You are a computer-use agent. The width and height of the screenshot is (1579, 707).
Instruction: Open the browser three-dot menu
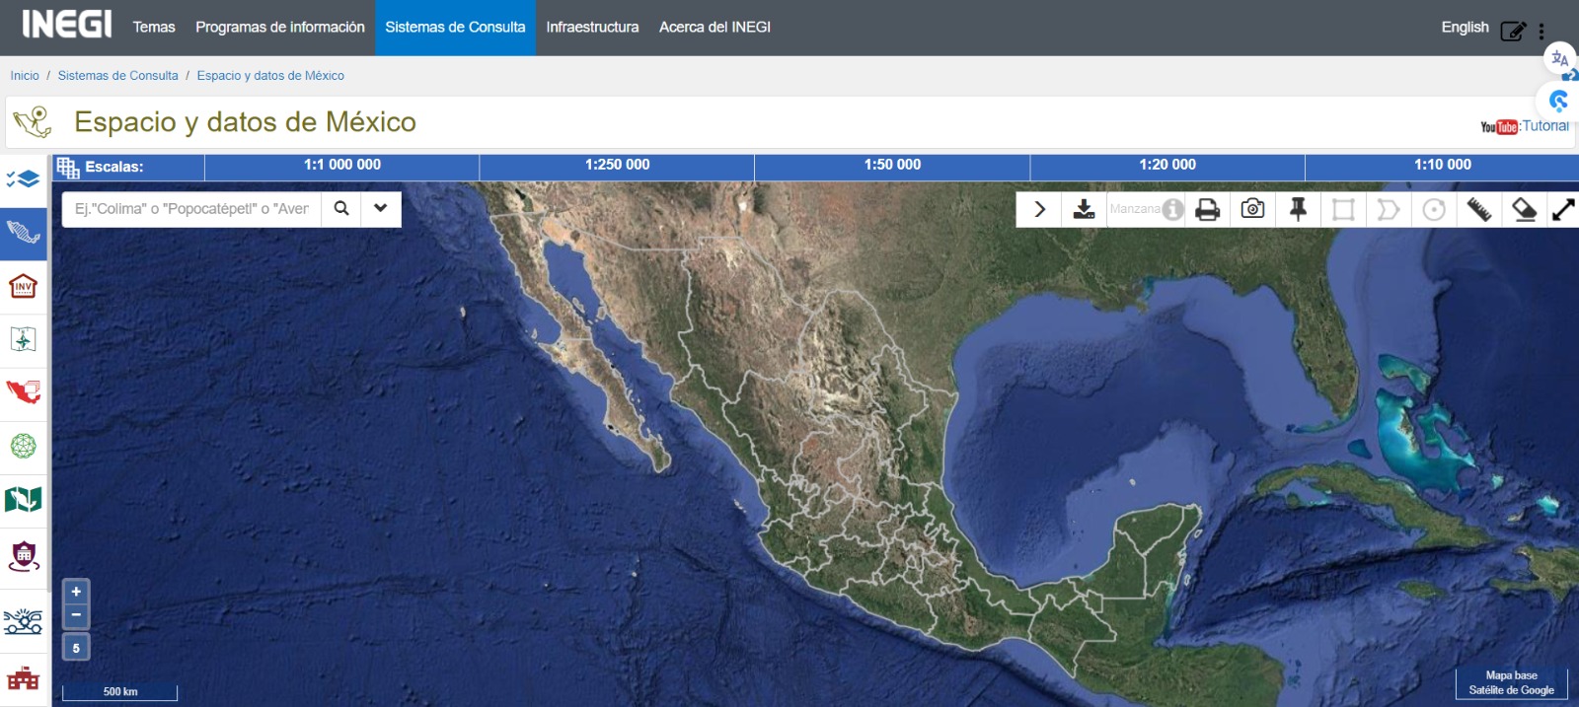point(1541,31)
